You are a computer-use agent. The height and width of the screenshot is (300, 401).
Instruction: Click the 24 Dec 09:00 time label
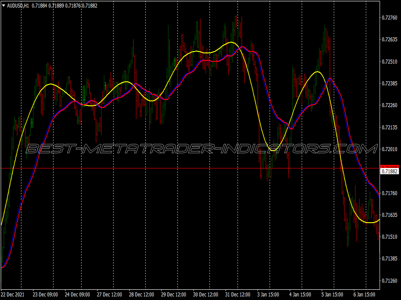77,295
